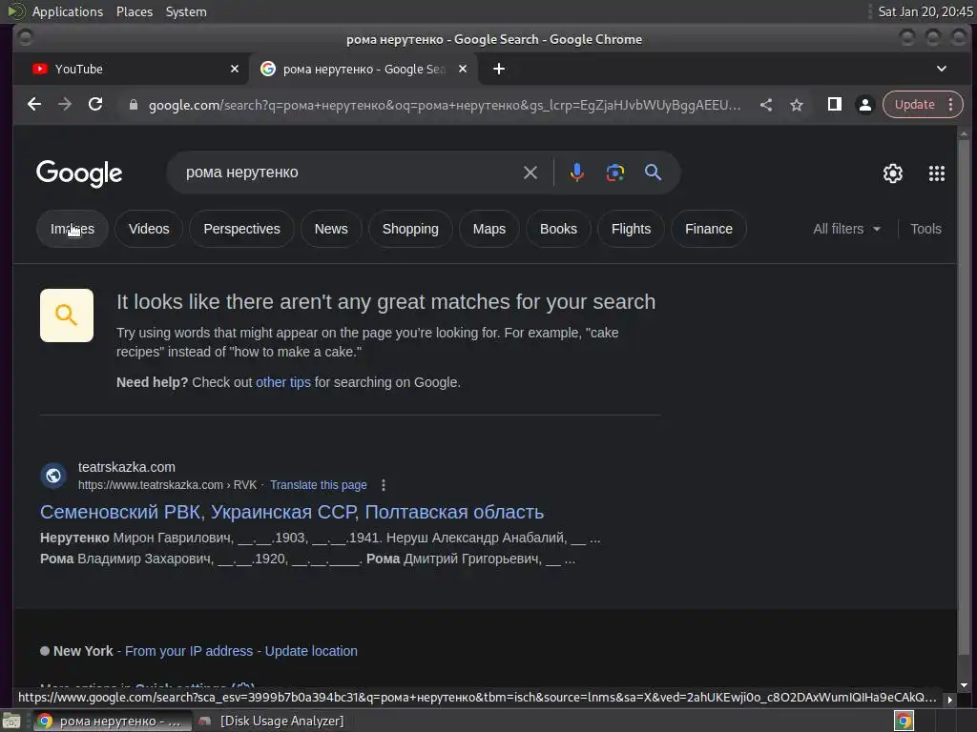This screenshot has width=977, height=732.
Task: Expand the tab search dropdown
Action: click(942, 69)
